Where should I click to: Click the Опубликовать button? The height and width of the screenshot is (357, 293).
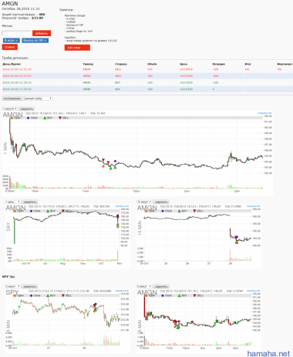(x=12, y=98)
